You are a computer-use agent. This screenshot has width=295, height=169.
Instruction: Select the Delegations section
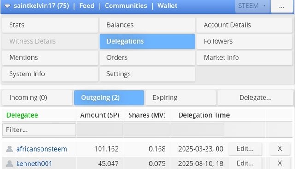(x=147, y=41)
